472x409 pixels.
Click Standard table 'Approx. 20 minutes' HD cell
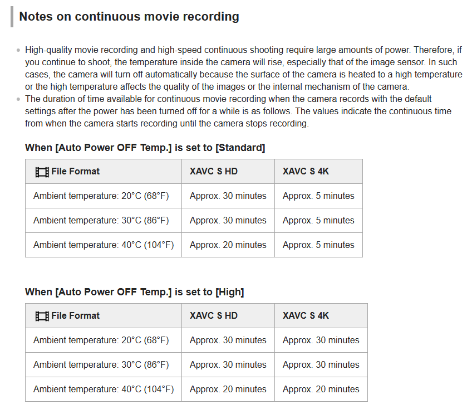(228, 245)
